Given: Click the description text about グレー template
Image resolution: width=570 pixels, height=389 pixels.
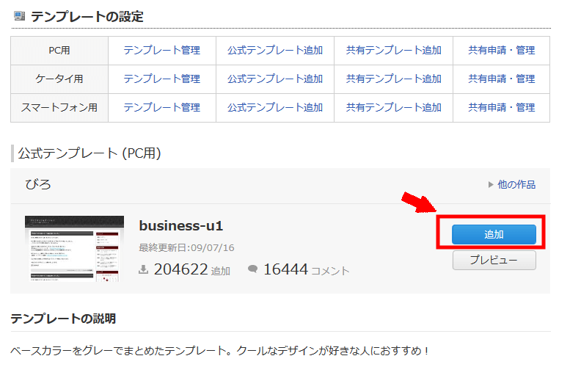Looking at the screenshot, I should coord(220,351).
